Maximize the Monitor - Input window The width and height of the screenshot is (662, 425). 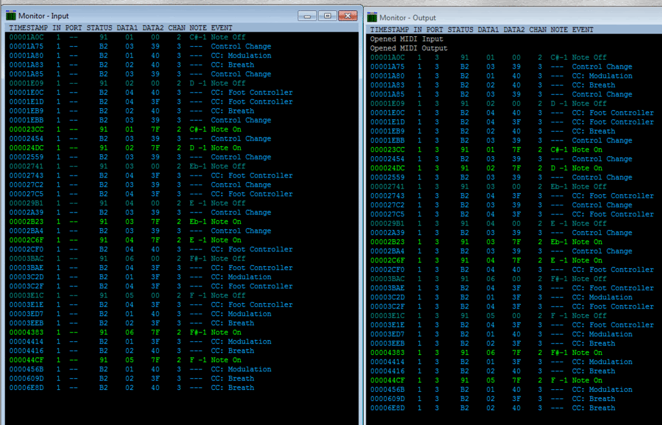[x=327, y=16]
